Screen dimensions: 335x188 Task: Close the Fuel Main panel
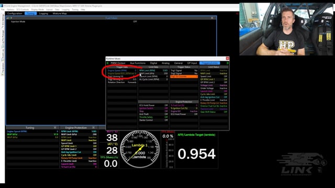pos(212,18)
